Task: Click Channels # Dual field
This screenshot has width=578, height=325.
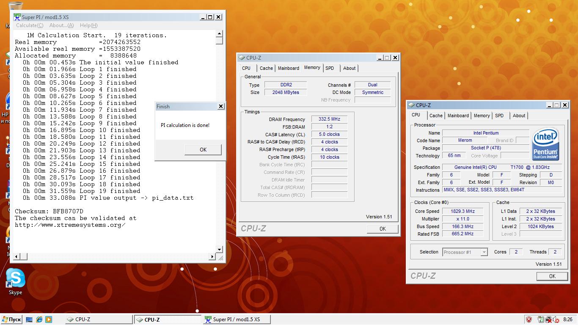Action: [x=373, y=85]
